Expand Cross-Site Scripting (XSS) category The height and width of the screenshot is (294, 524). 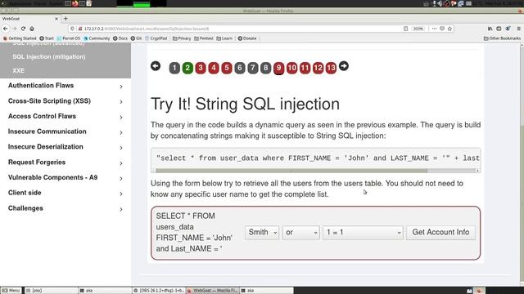tap(65, 101)
